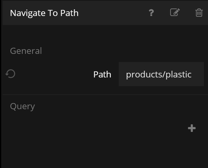Click the edit pencil icon
The image size is (208, 168).
pos(175,13)
